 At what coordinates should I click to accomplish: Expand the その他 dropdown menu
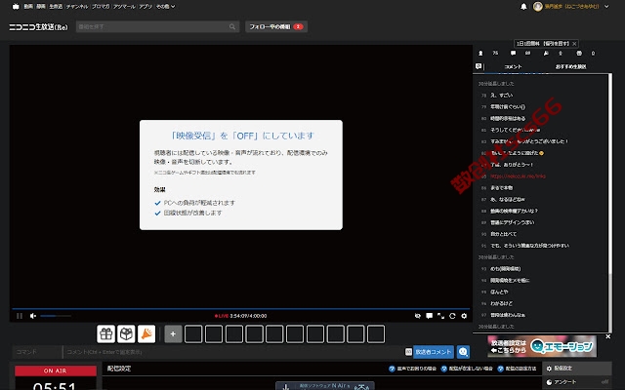[x=165, y=7]
